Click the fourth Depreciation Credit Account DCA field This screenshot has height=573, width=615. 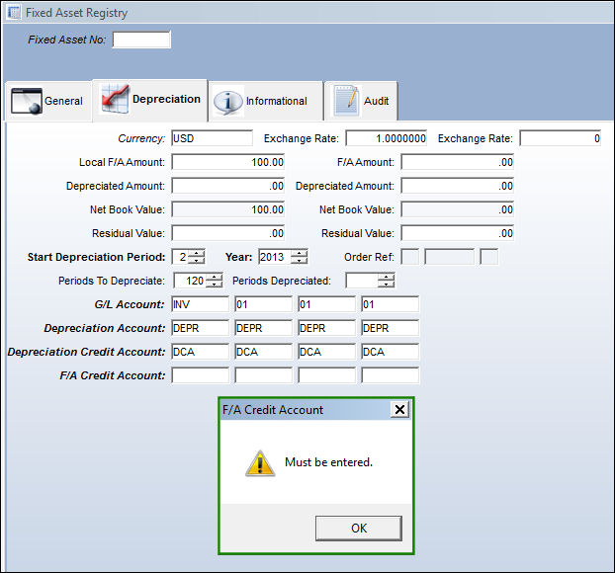click(390, 352)
